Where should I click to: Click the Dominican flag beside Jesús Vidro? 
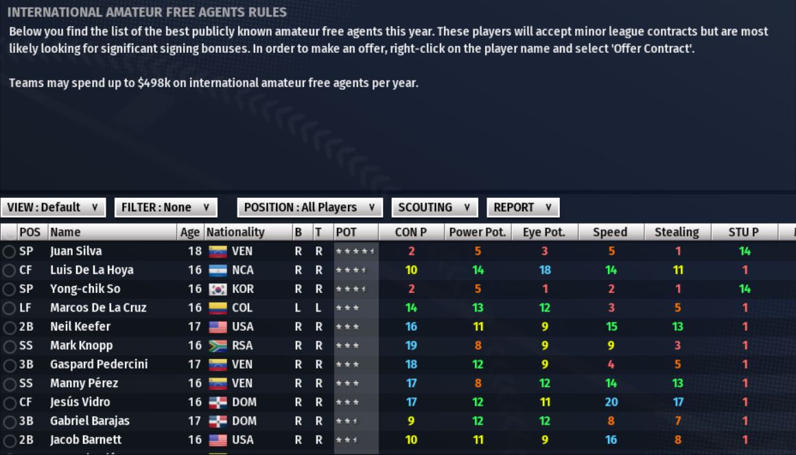[218, 402]
